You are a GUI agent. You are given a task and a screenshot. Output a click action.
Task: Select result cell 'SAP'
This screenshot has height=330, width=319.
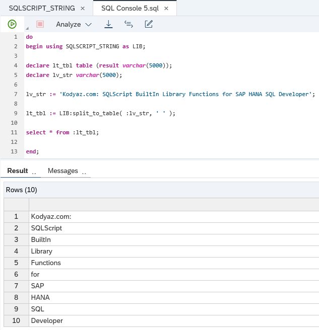click(x=174, y=286)
